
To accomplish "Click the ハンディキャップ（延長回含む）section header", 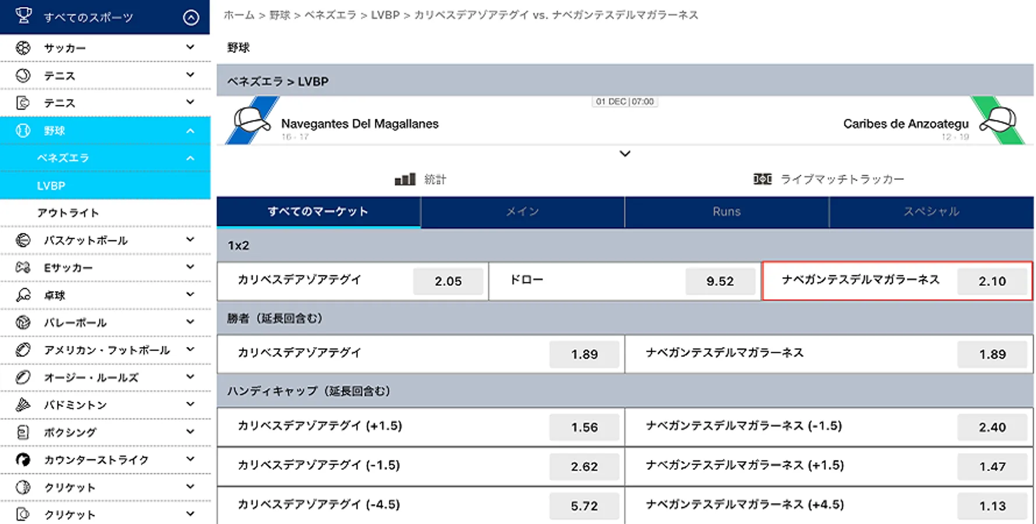I will pos(625,391).
